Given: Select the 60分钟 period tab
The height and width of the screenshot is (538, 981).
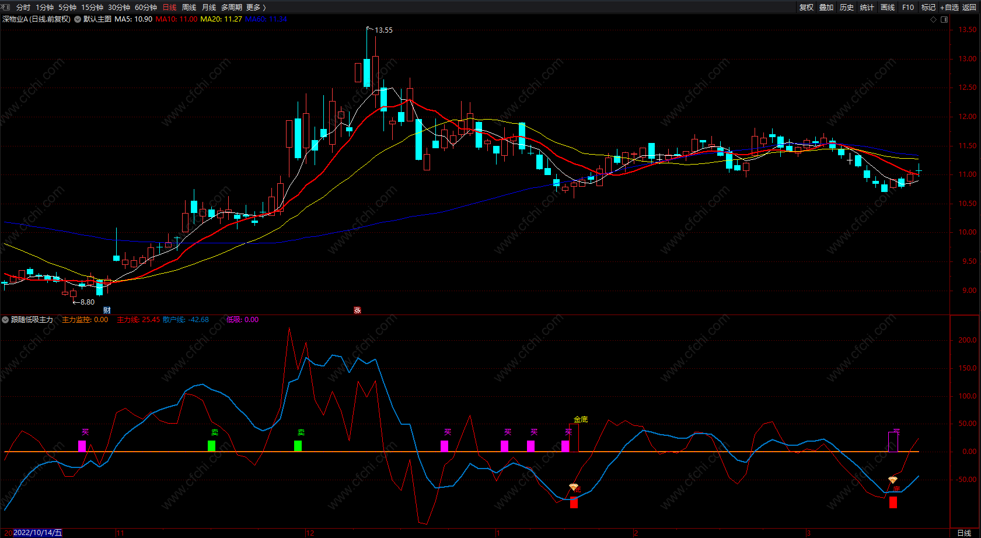Looking at the screenshot, I should pyautogui.click(x=146, y=8).
